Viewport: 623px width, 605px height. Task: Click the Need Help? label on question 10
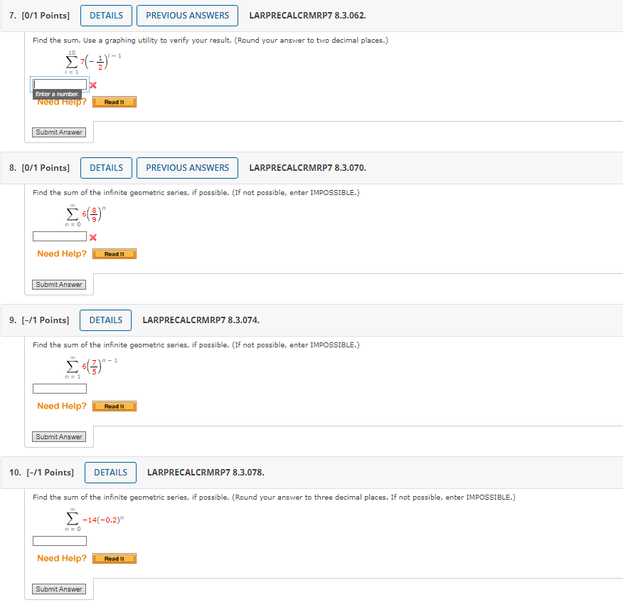click(x=61, y=558)
